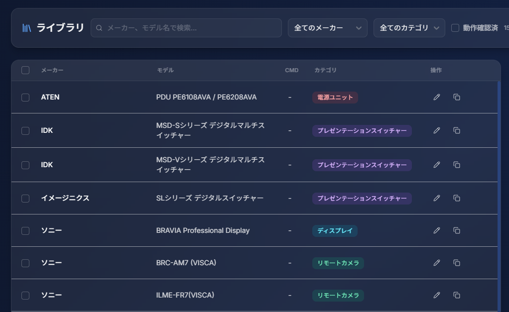
Task: Click SLシリーズ デジタルスイッチャー model text
Action: click(x=210, y=198)
